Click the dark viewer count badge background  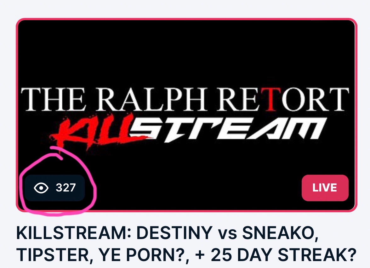55,188
